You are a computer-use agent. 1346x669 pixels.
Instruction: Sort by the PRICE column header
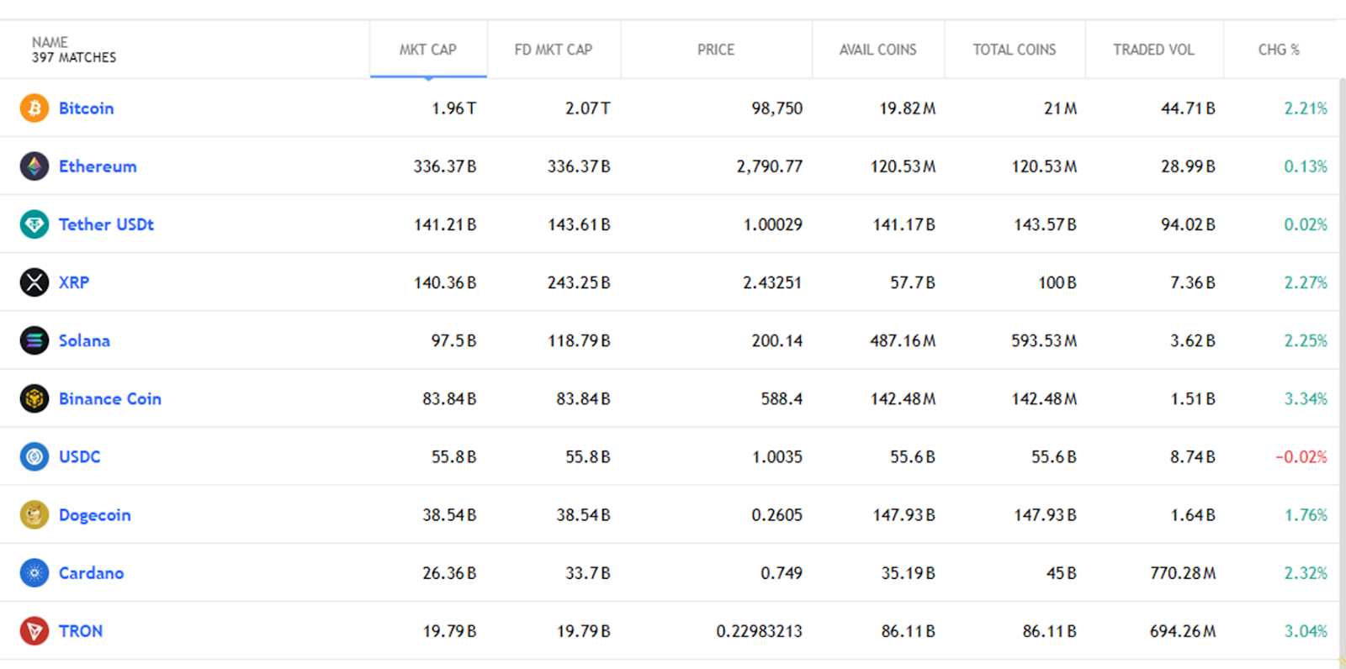[x=716, y=50]
